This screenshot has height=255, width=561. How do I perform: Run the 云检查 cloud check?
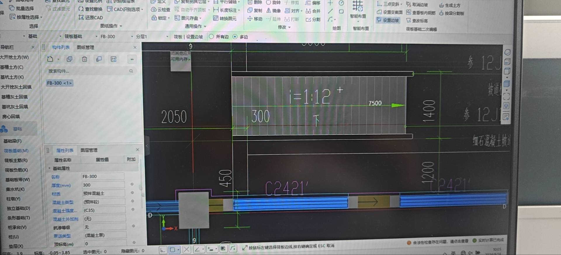(x=160, y=10)
